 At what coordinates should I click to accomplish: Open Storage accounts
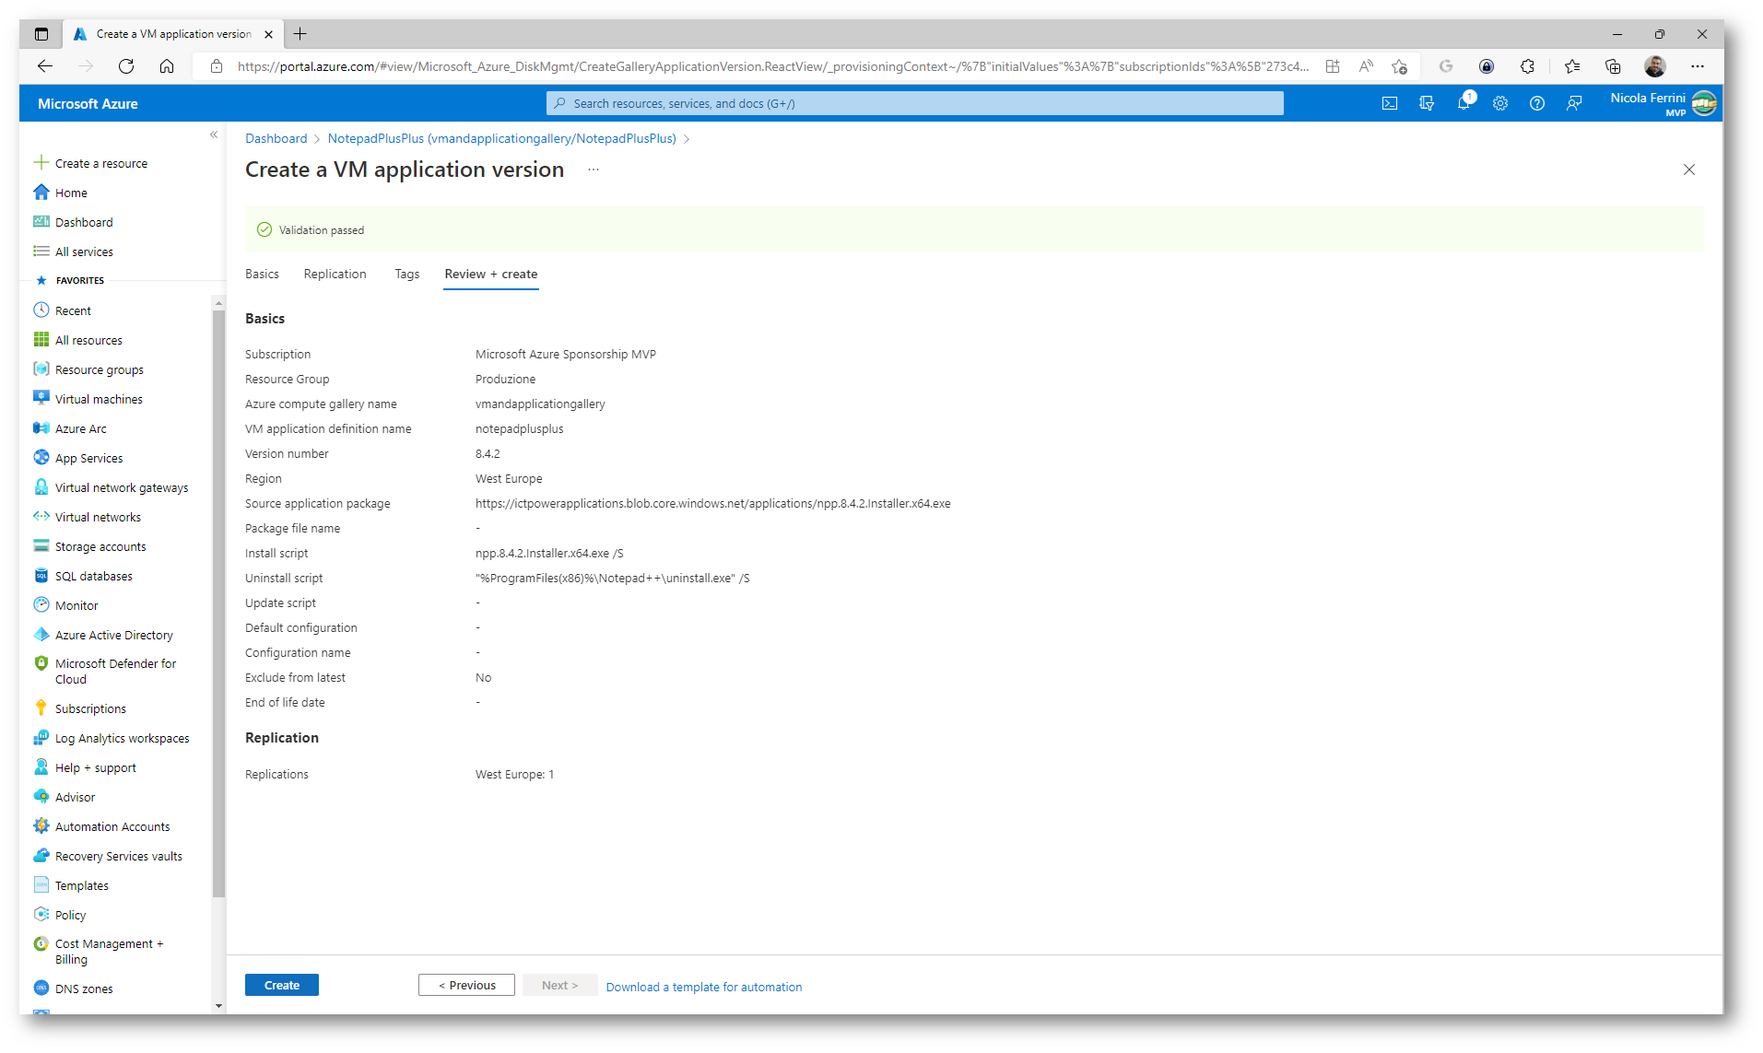[x=100, y=546]
